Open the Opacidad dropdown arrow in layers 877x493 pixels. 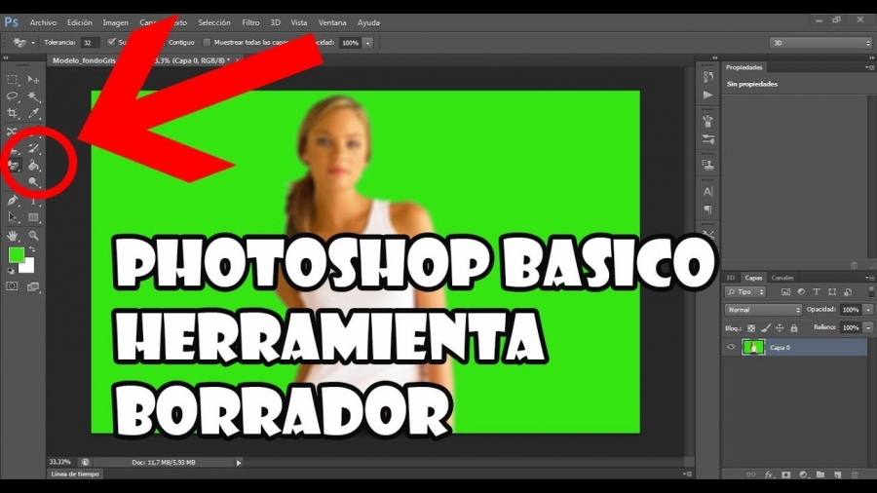(868, 310)
